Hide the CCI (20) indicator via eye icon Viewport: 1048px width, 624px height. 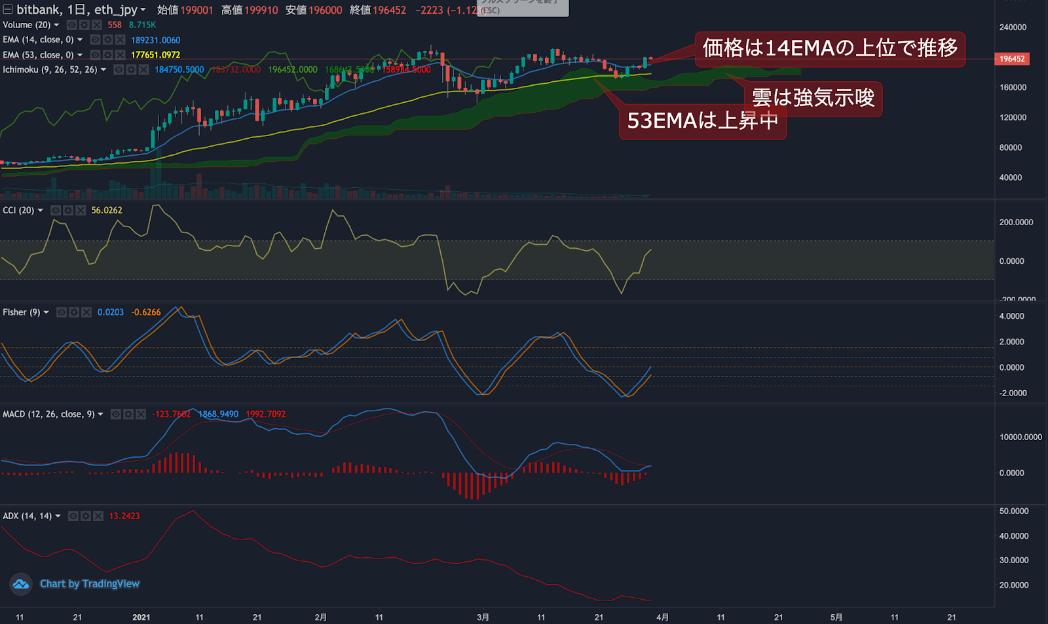pos(56,210)
